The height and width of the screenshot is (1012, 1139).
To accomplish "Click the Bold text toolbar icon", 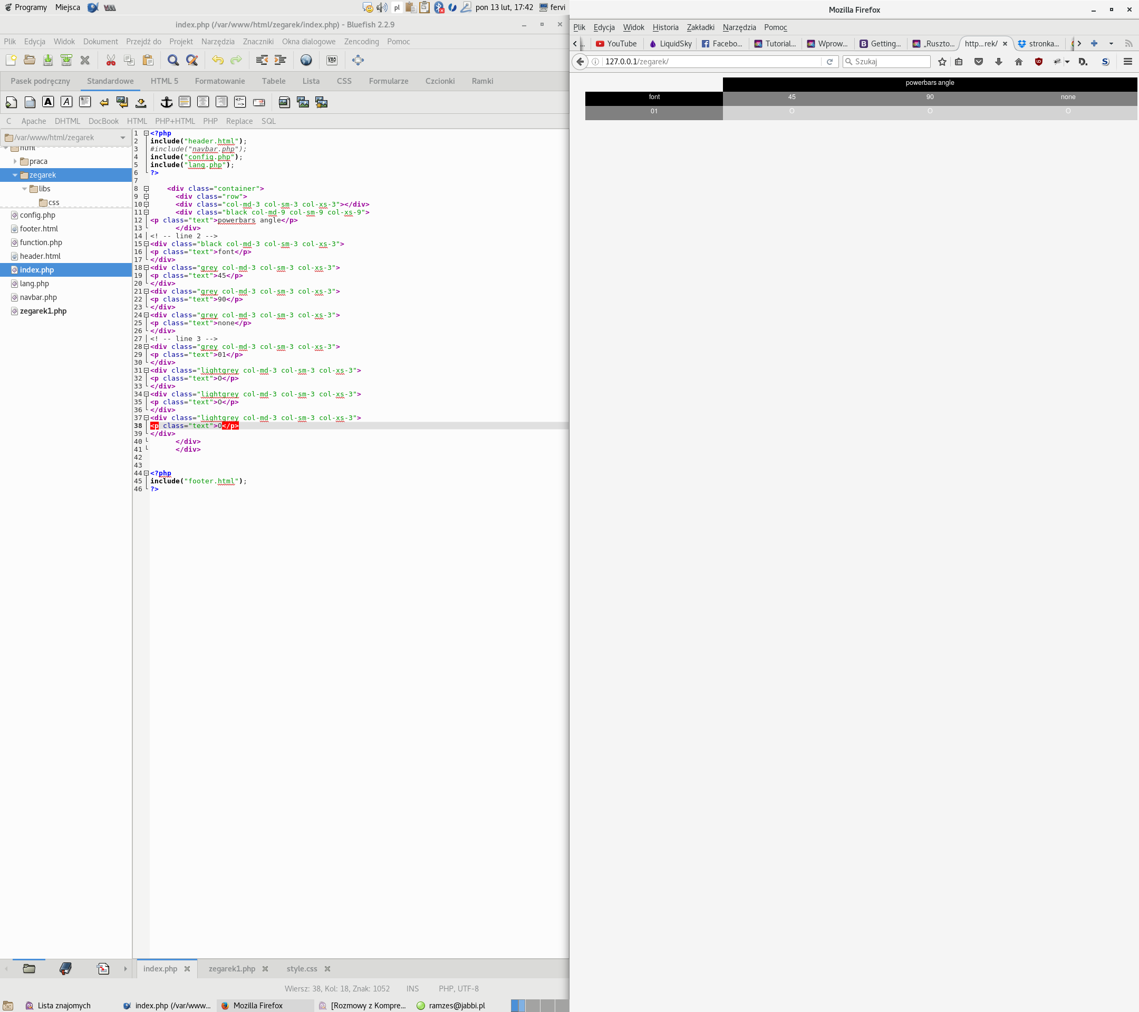I will 48,102.
